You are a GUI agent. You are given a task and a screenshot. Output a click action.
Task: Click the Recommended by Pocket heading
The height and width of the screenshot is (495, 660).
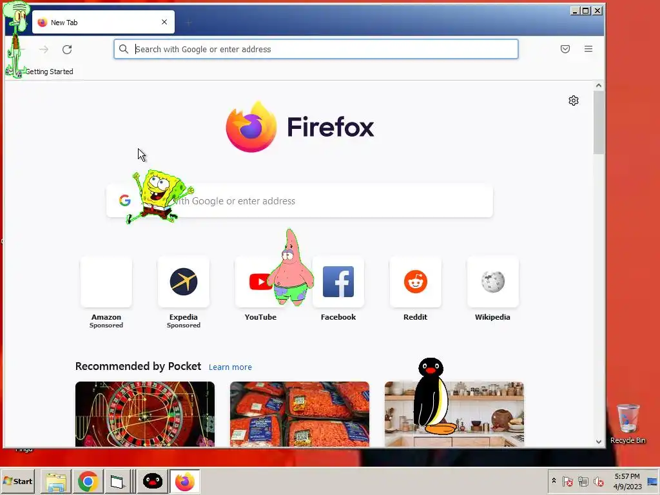tap(138, 366)
